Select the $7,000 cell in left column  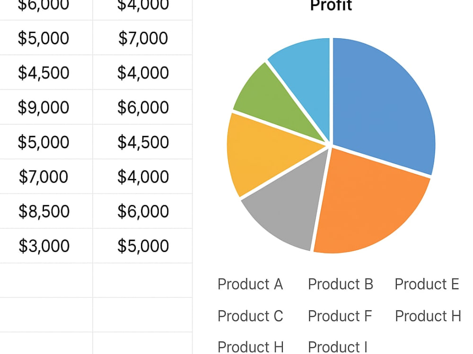pos(46,176)
